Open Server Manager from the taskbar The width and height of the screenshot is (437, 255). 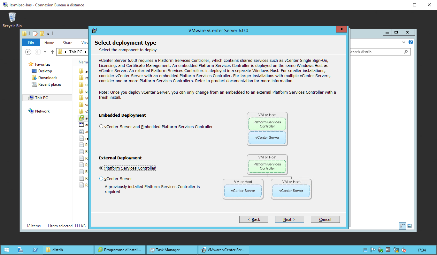[20, 250]
